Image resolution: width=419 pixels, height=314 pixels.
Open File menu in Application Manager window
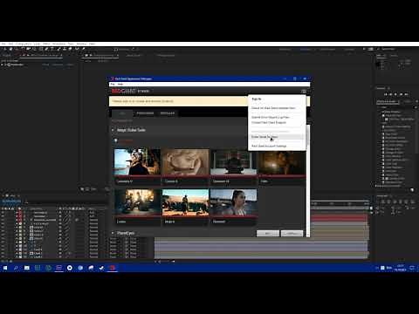pyautogui.click(x=113, y=84)
